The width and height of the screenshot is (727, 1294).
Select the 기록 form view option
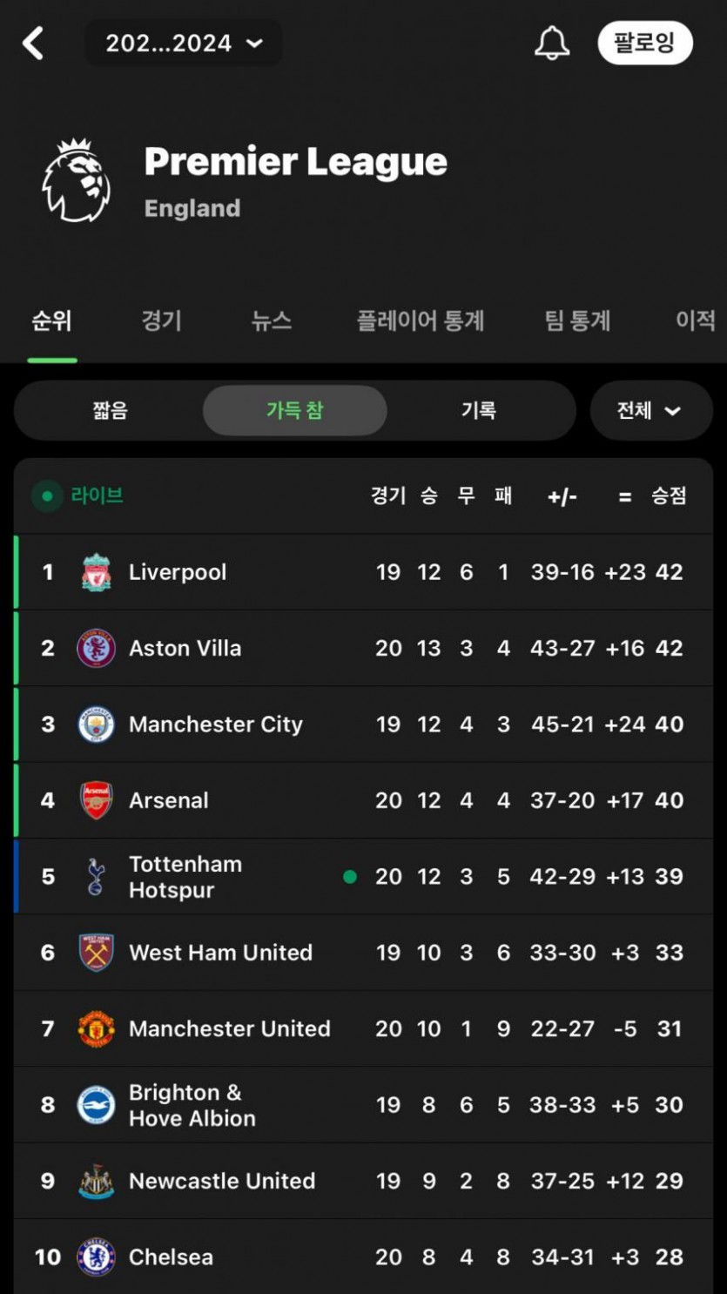click(478, 410)
